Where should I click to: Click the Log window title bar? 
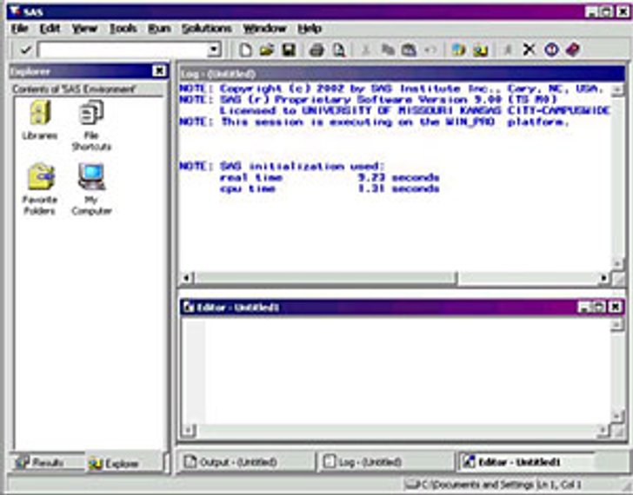[402, 74]
